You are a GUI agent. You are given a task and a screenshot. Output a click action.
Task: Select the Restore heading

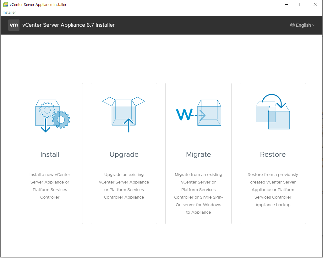(273, 154)
